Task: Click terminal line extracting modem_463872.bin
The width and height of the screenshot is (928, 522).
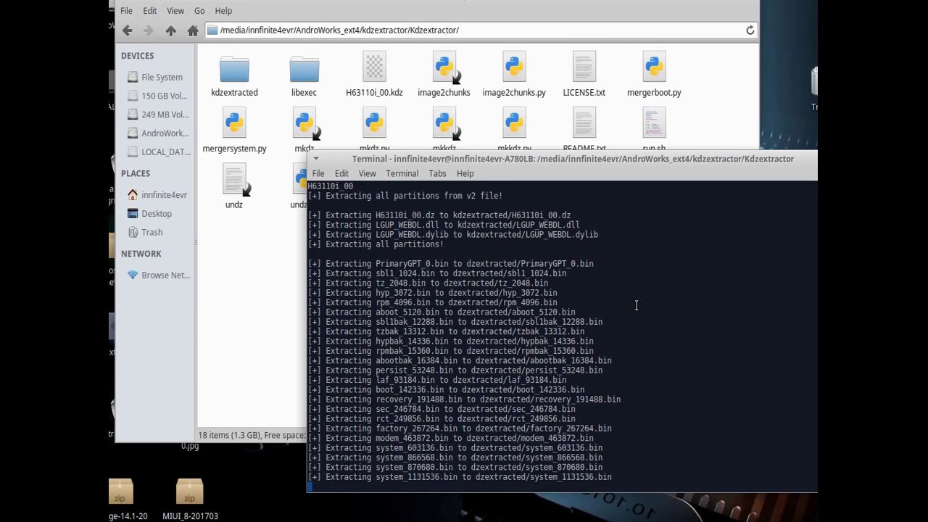Action: click(x=450, y=439)
